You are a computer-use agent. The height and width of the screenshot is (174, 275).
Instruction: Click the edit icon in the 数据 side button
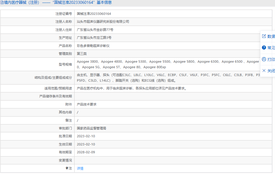264,36
